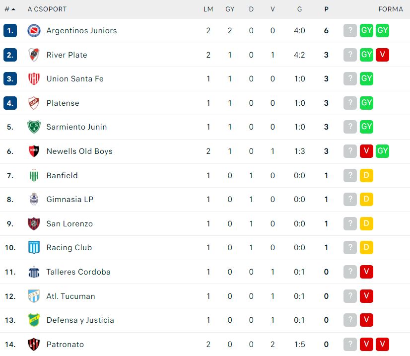Click Platense's green GY form badge
The width and height of the screenshot is (410, 356).
366,103
